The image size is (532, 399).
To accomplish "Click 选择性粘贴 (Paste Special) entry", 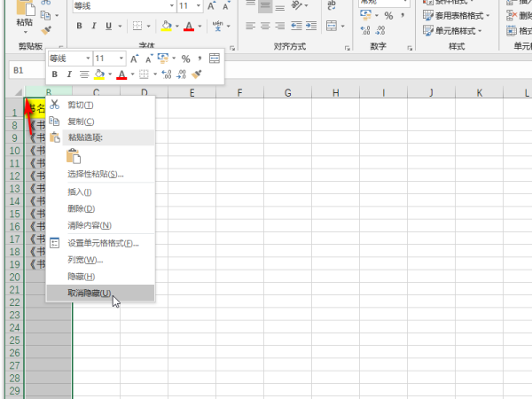I will click(95, 174).
